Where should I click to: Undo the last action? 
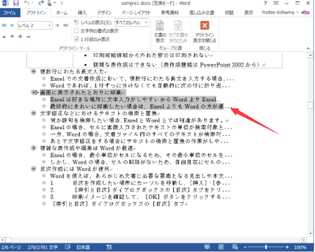(26, 3)
